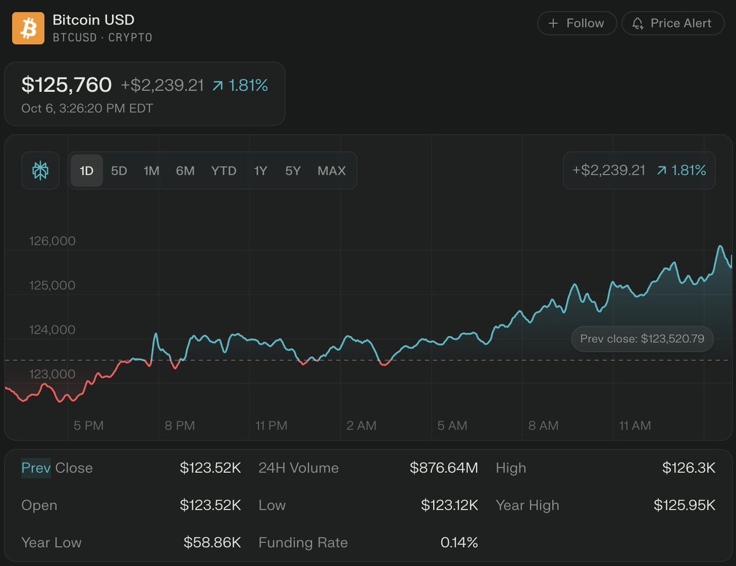The height and width of the screenshot is (566, 736).
Task: Select the 1D time range
Action: (x=86, y=170)
